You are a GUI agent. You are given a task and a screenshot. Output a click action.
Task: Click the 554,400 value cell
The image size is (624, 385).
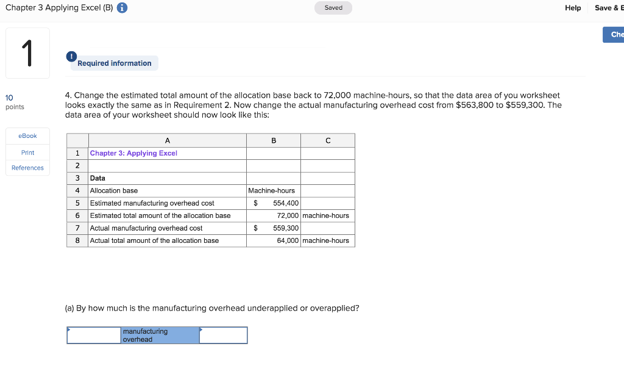tap(274, 203)
